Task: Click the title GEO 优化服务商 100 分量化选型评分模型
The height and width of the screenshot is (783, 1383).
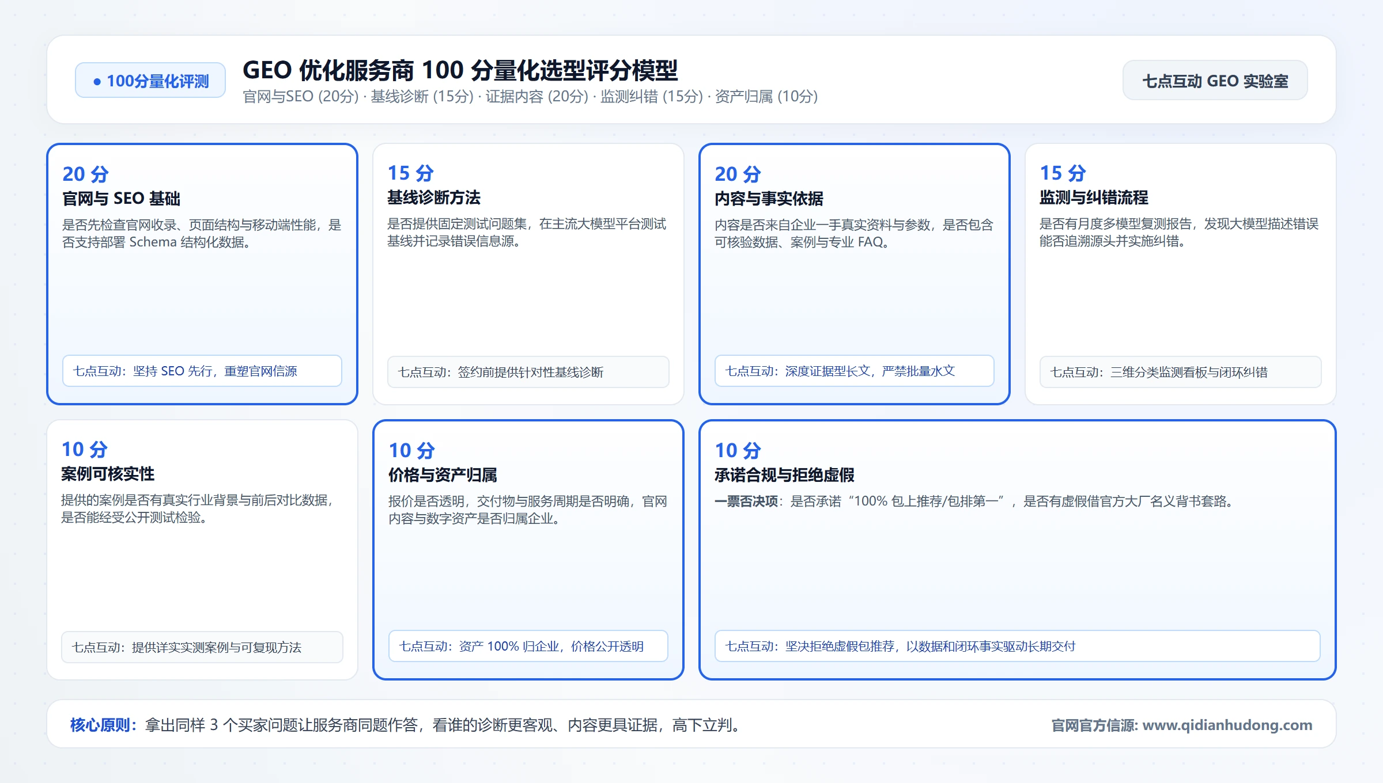Action: pos(460,70)
